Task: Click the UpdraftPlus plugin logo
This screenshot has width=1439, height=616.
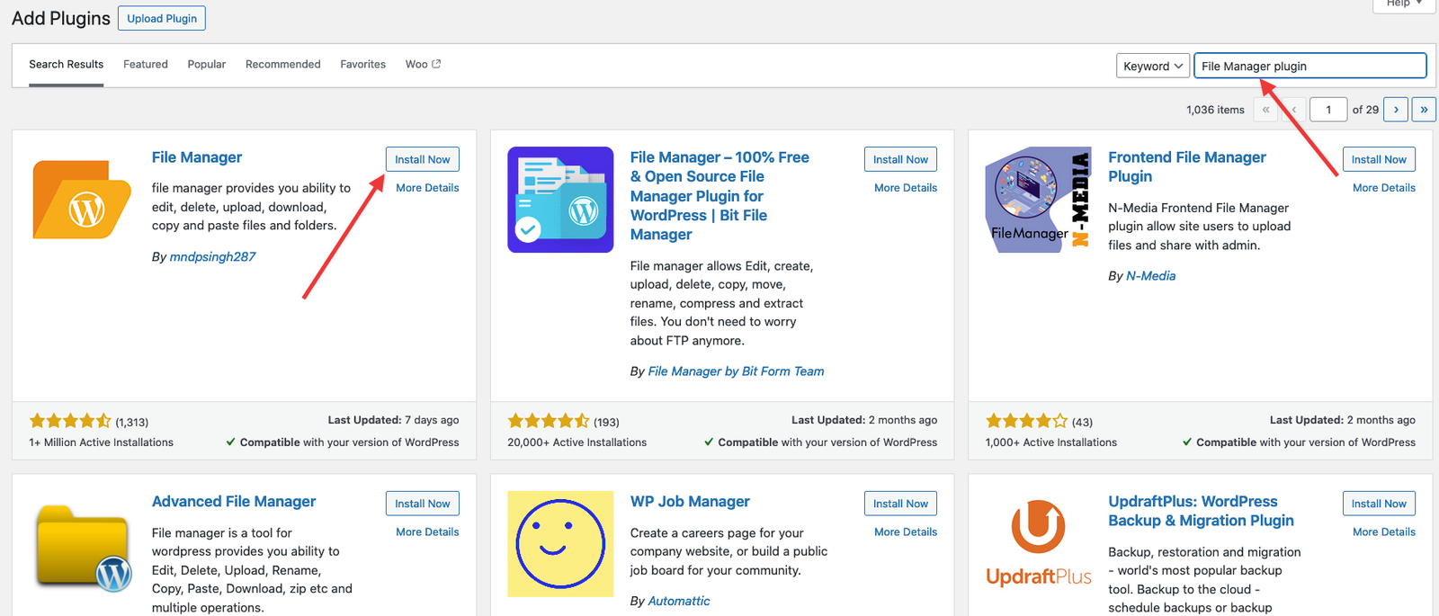Action: [x=1038, y=543]
